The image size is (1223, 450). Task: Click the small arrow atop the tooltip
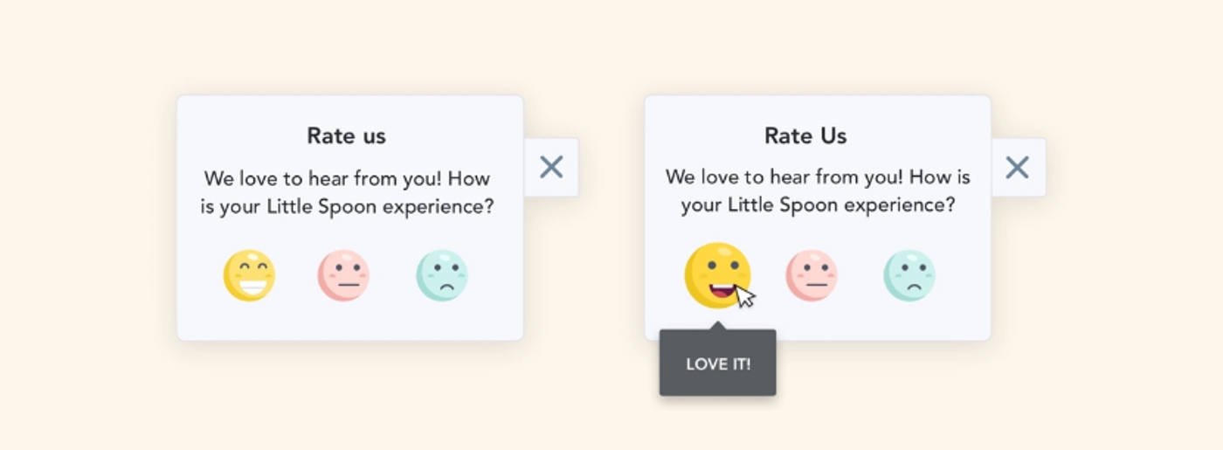click(718, 326)
